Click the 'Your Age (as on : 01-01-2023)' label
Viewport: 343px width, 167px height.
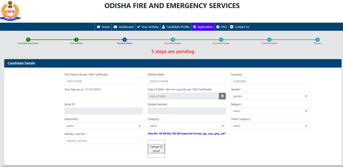[83, 89]
